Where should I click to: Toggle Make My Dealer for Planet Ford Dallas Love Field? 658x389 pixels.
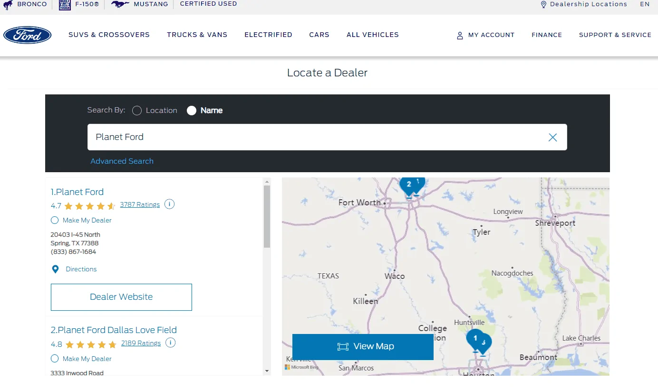55,359
